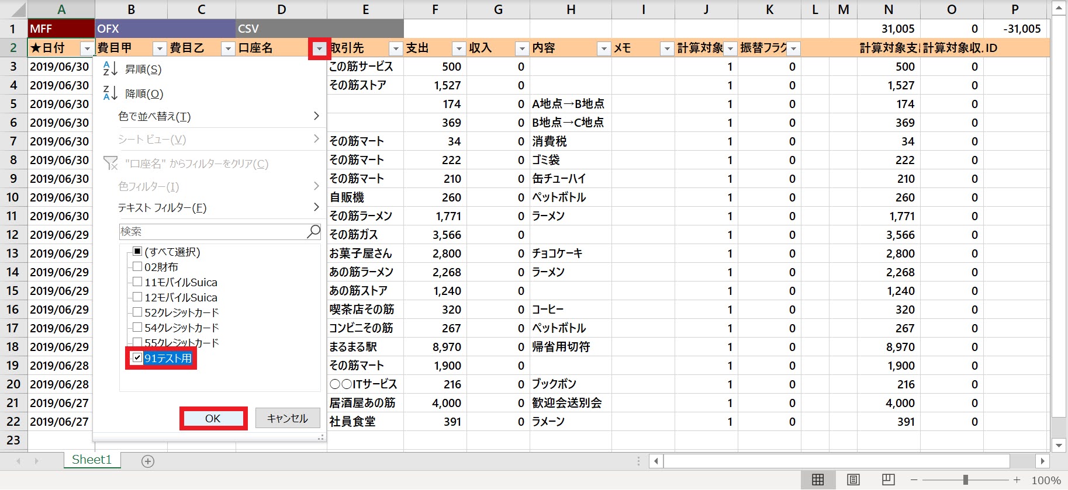Click the Z-A descending sort icon
This screenshot has height=490, width=1068.
110,93
